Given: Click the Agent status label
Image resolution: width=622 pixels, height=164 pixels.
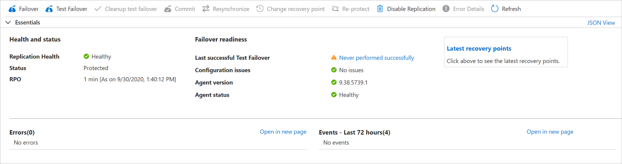Looking at the screenshot, I should coord(212,95).
